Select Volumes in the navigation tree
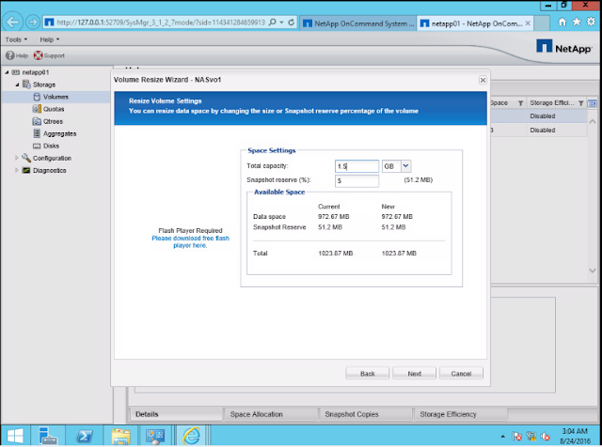 55,97
